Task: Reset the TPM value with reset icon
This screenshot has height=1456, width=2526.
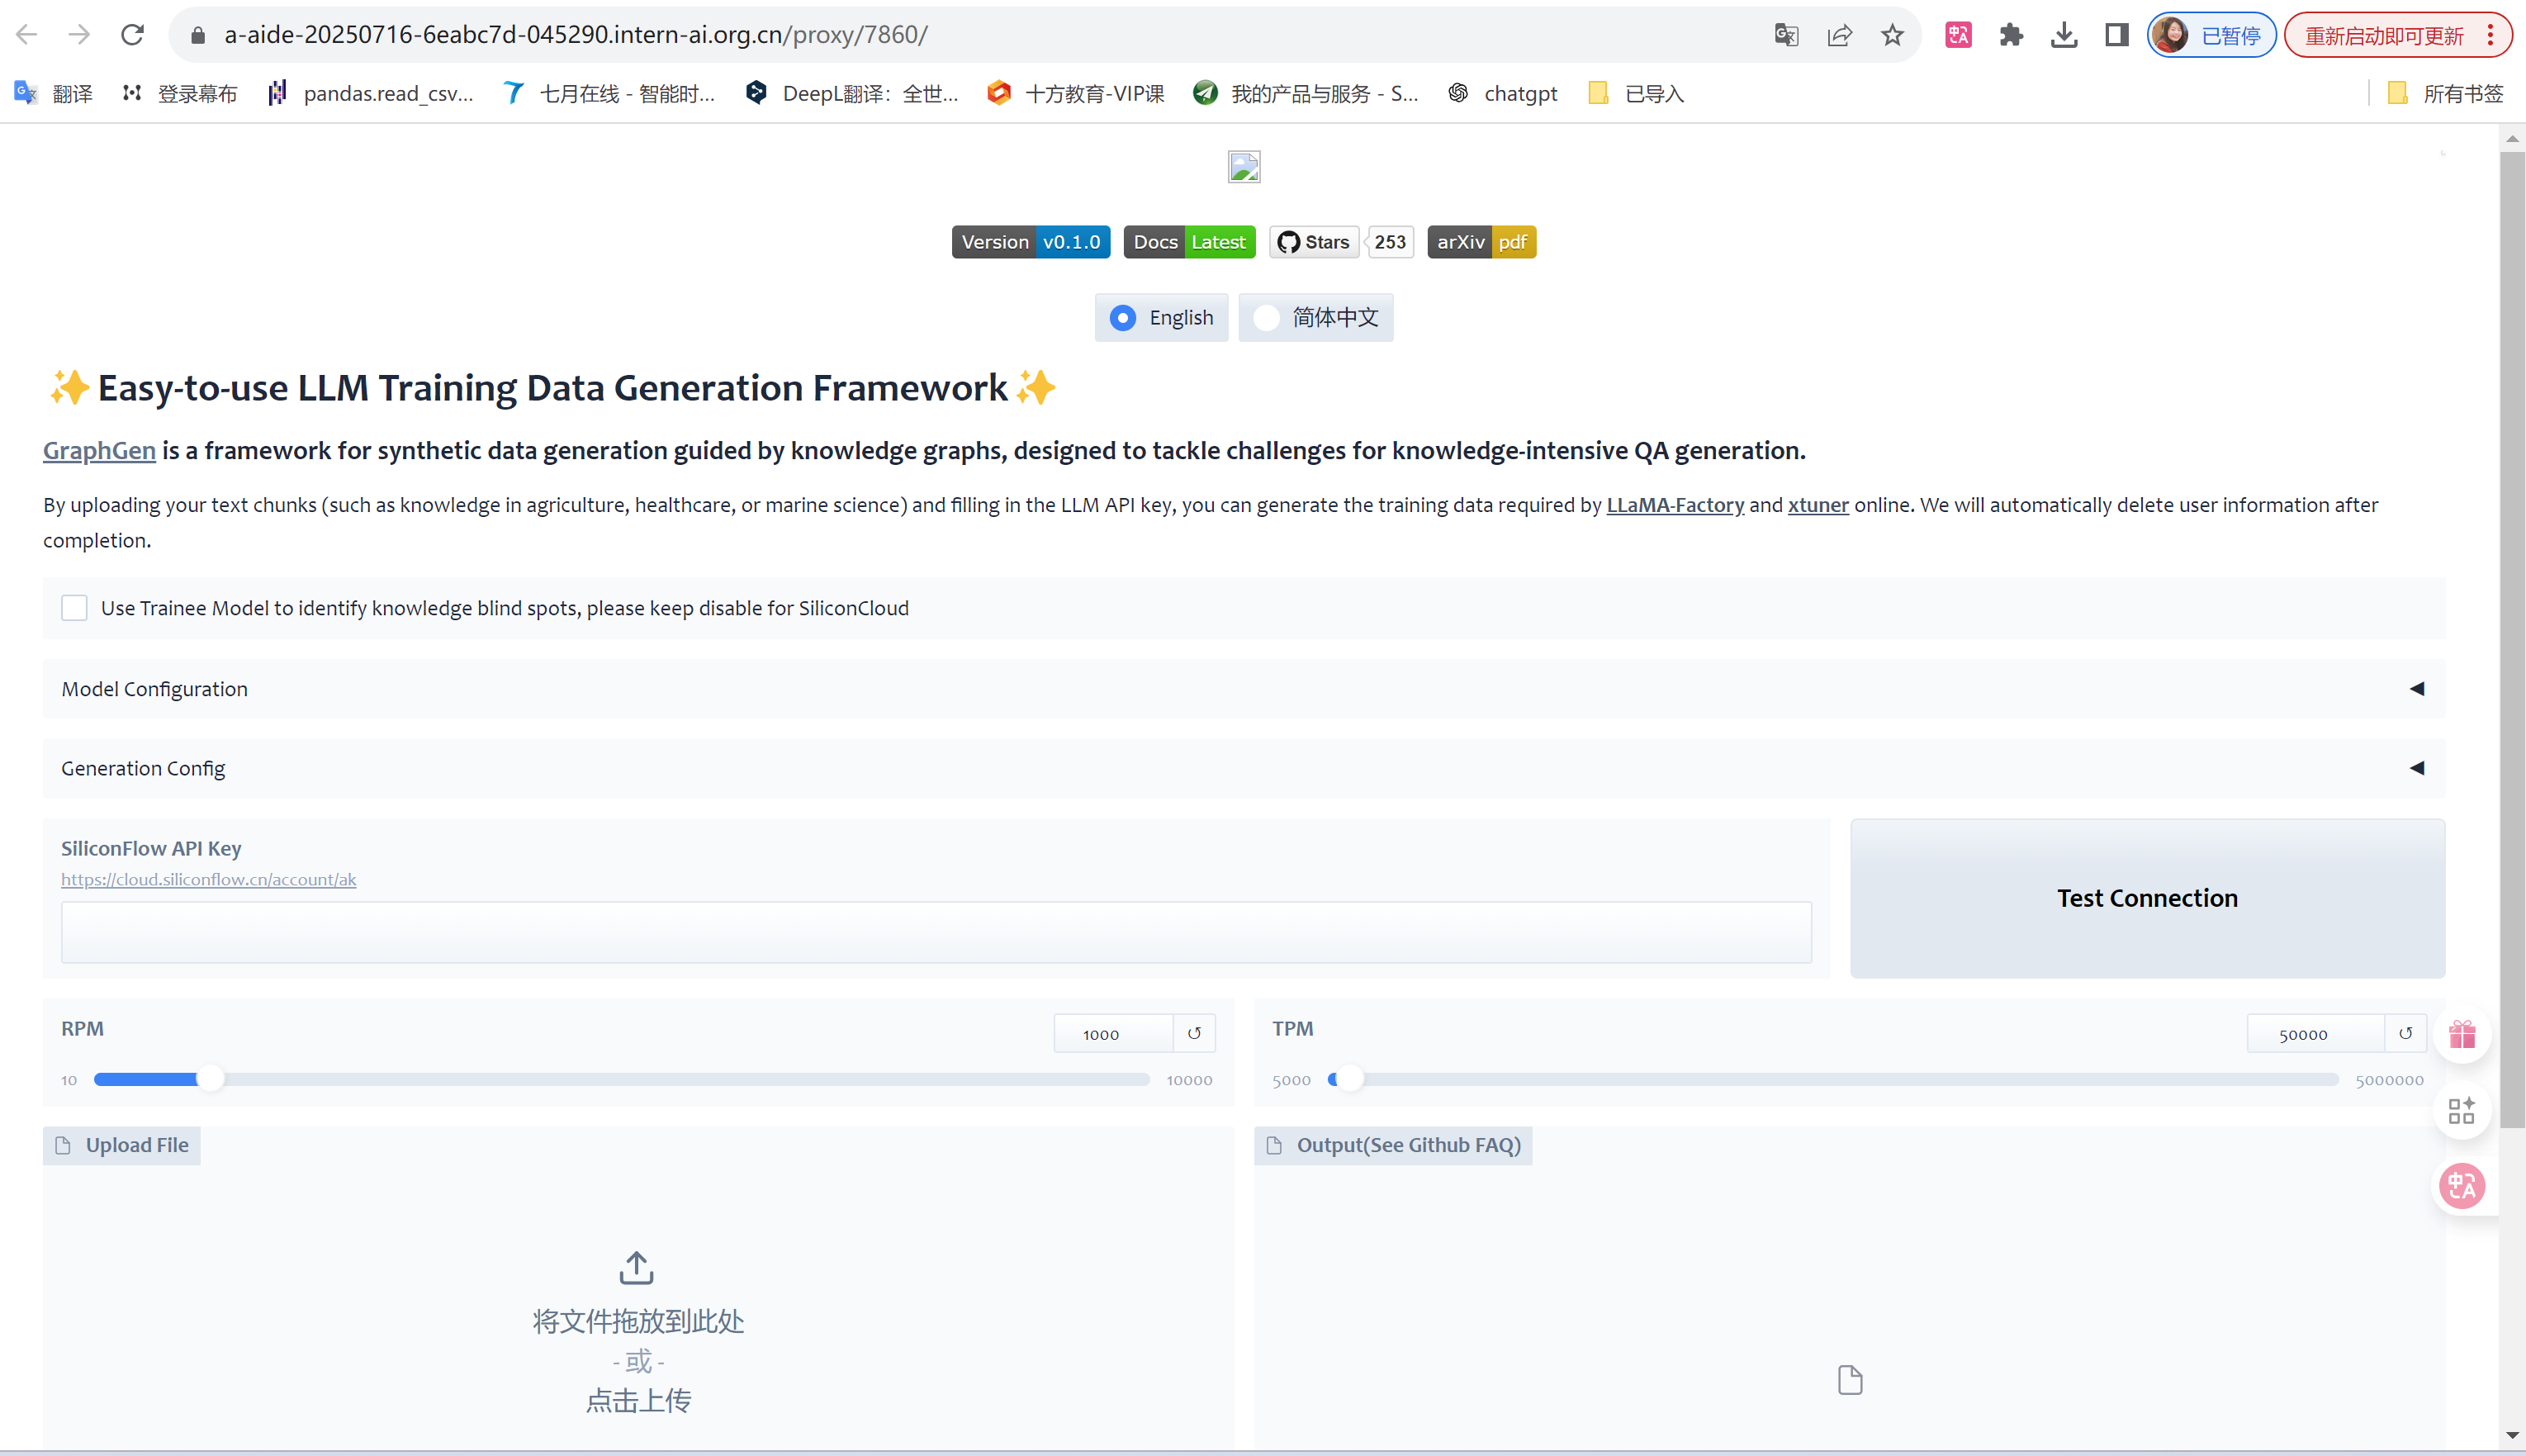Action: pos(2406,1033)
